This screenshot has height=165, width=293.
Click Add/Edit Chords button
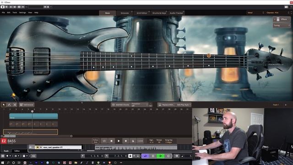coord(120,105)
